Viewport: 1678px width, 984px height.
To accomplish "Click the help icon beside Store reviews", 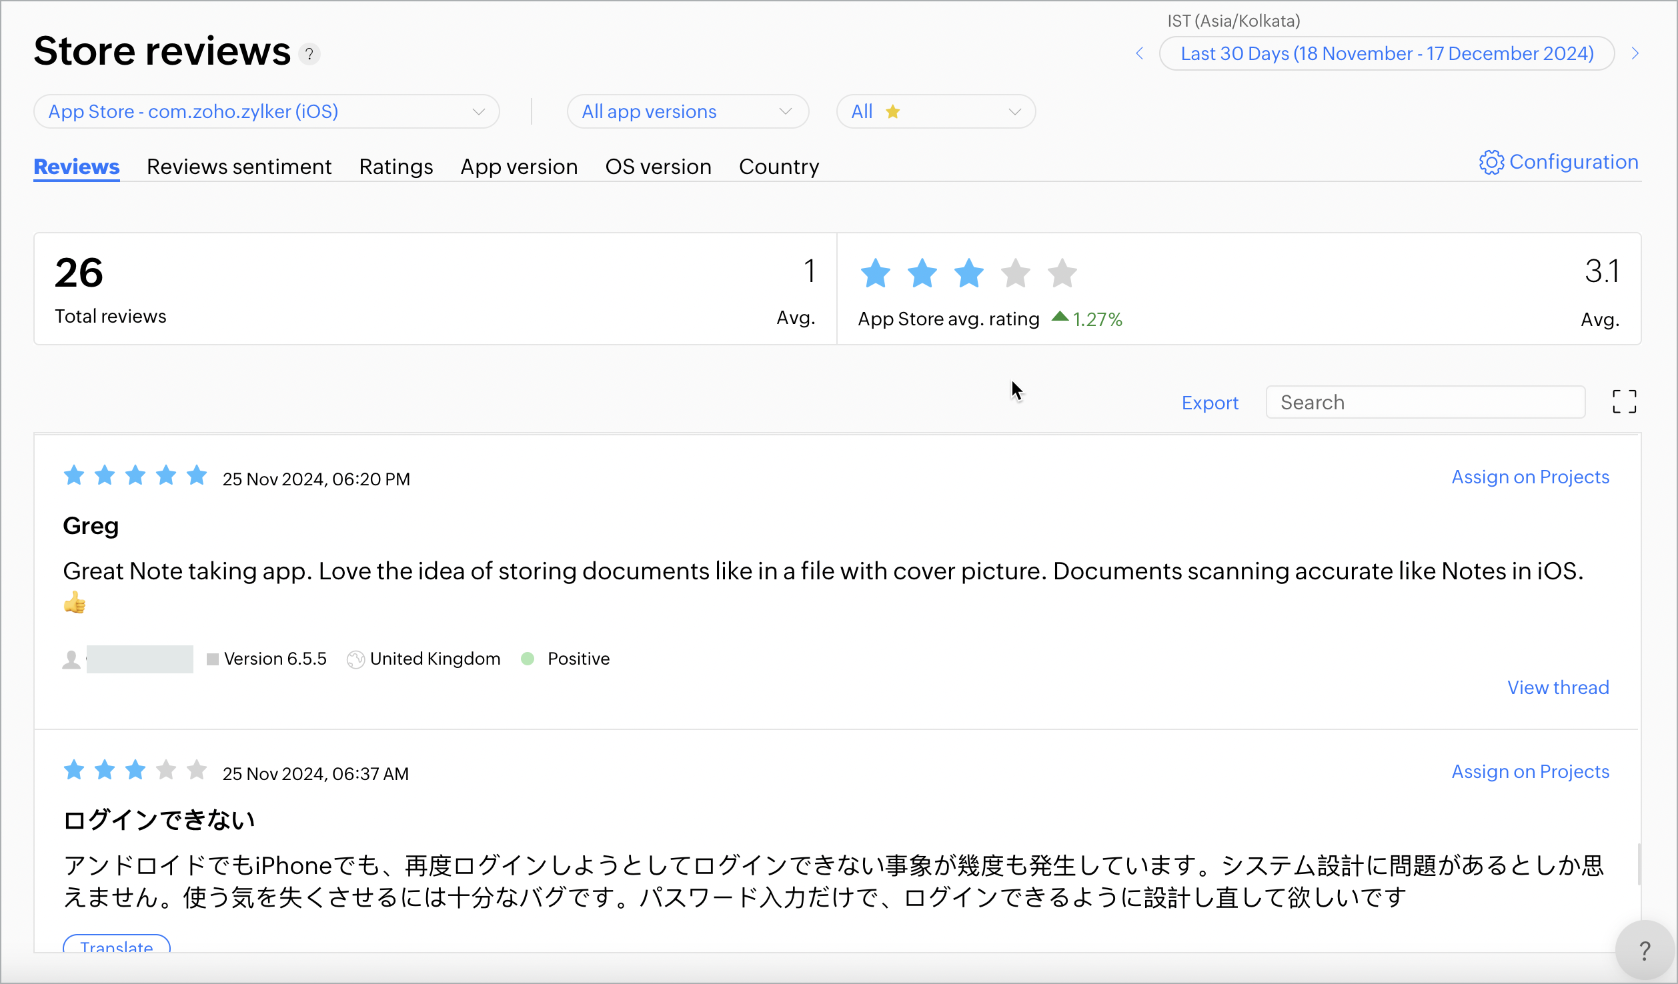I will 309,54.
